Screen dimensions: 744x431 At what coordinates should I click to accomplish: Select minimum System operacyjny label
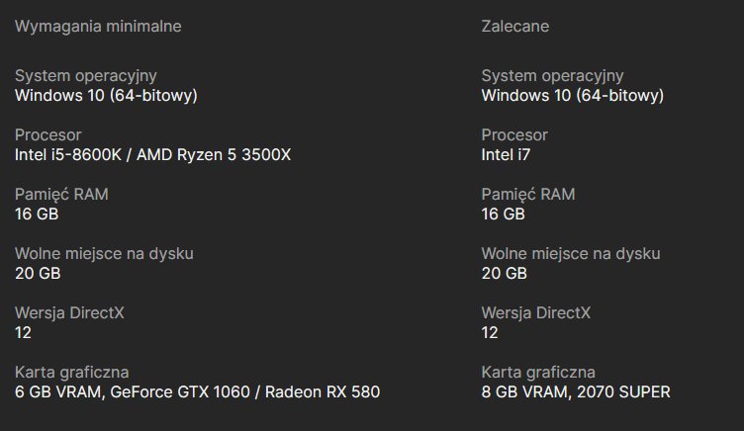coord(86,76)
